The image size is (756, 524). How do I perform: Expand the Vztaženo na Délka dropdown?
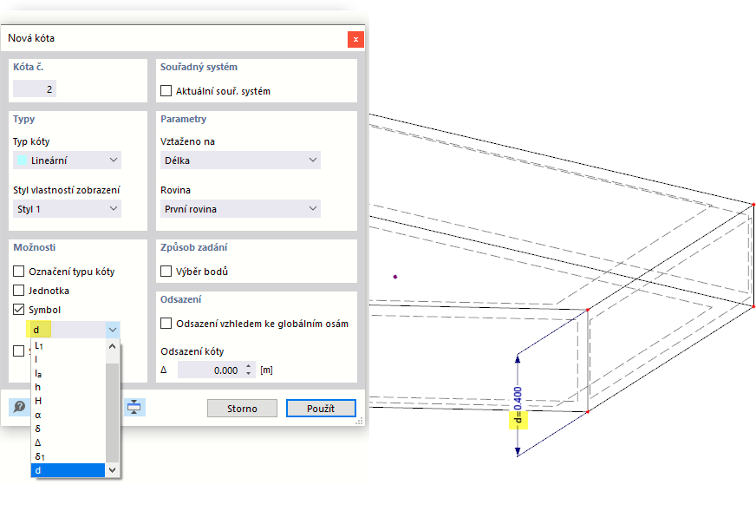(x=240, y=160)
